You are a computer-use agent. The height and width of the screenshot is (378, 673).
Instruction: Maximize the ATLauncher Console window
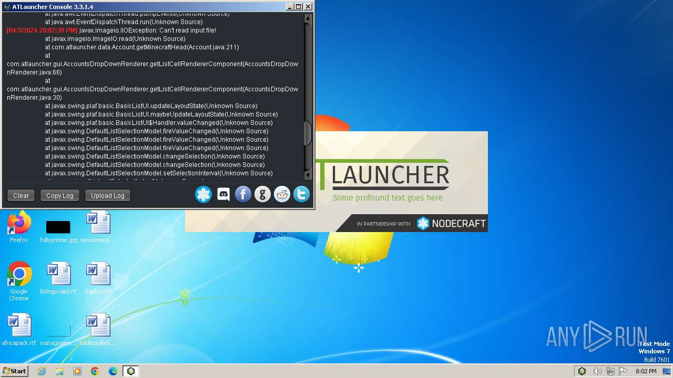coord(299,7)
